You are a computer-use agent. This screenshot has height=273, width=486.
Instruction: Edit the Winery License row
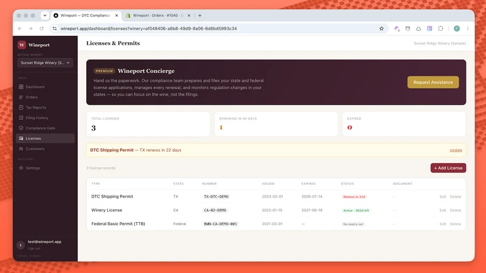click(443, 210)
